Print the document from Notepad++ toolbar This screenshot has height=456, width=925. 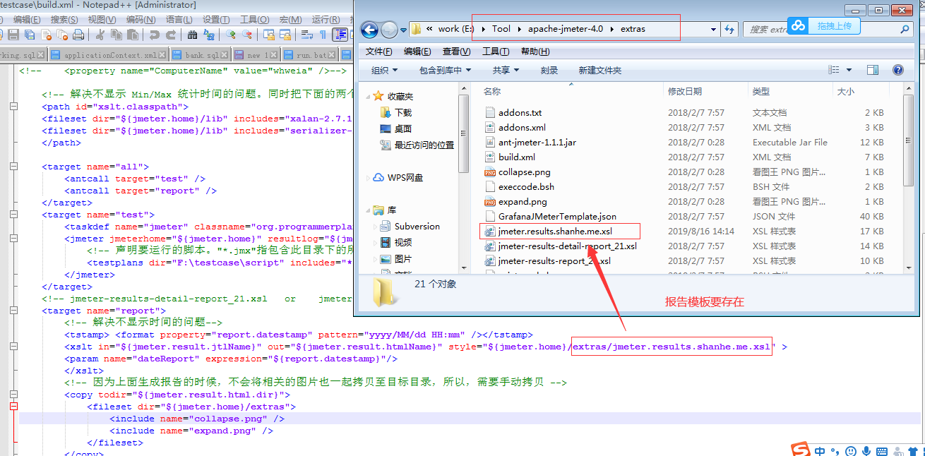point(78,35)
